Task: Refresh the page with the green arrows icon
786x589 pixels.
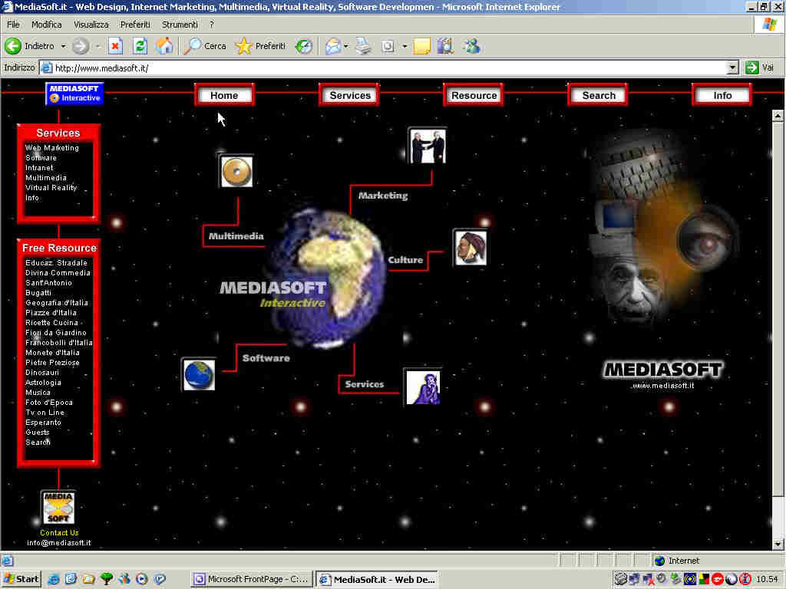Action: pos(140,46)
